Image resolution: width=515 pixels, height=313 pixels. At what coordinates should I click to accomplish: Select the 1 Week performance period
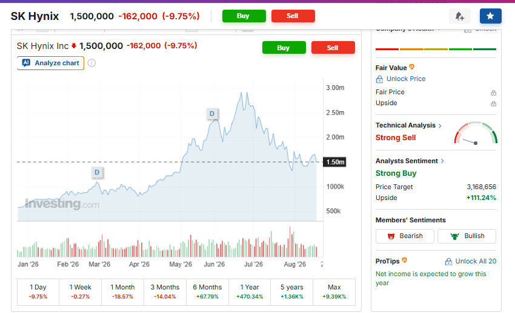(81, 292)
